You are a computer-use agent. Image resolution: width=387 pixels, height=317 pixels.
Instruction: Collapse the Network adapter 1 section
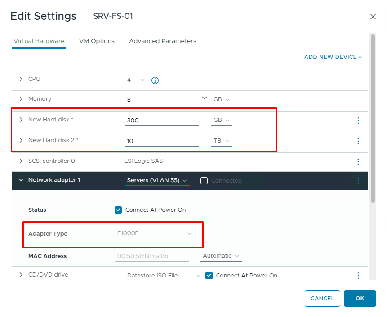point(21,180)
